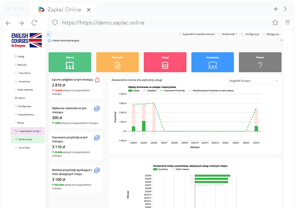
Task: Click the Idź do strony button
Action: [26, 139]
